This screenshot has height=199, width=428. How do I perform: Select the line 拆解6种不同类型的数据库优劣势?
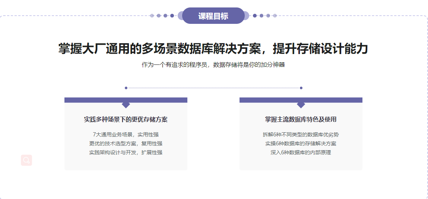(301, 135)
